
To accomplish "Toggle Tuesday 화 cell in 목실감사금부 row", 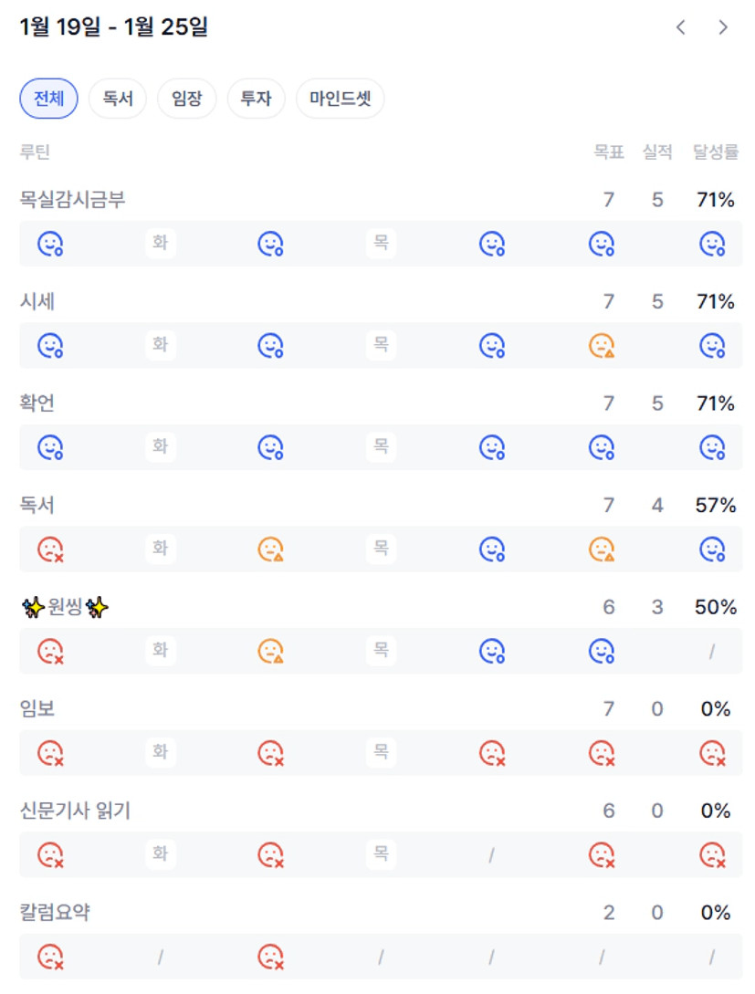I will (161, 244).
